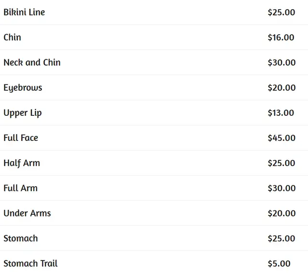Screen dimensions: 308x275
Task: Choose the Under Arms service
Action: (x=27, y=213)
